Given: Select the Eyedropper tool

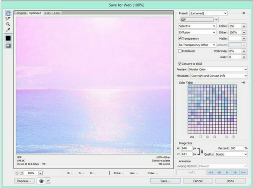Looking at the screenshot, I should click(x=8, y=30).
